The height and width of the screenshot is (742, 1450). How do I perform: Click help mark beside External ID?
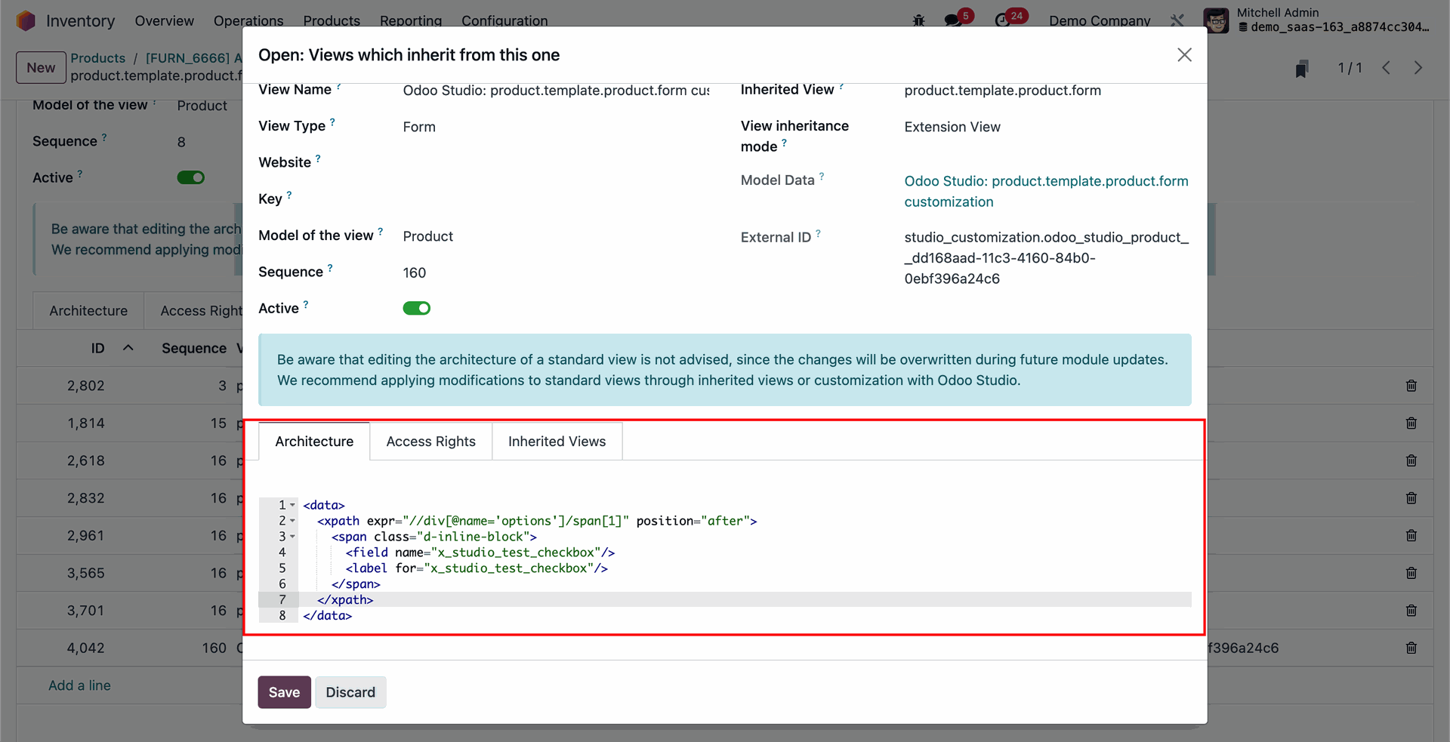[x=818, y=233]
